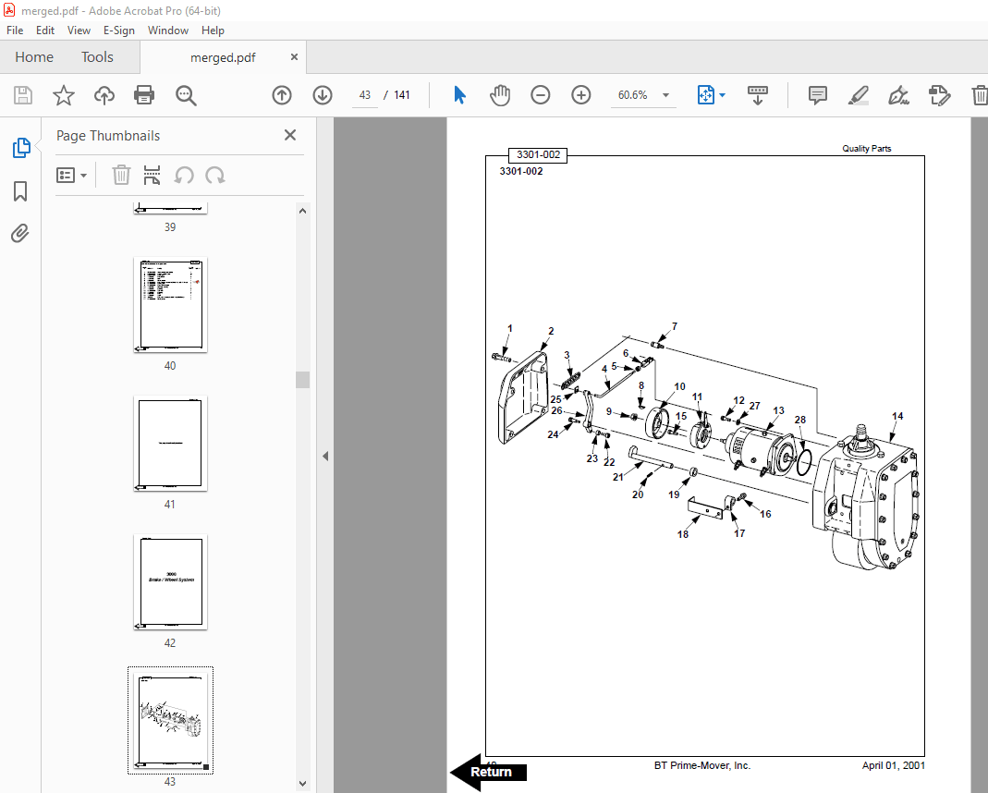Viewport: 988px width, 793px height.
Task: Click the Print file icon
Action: click(x=144, y=95)
